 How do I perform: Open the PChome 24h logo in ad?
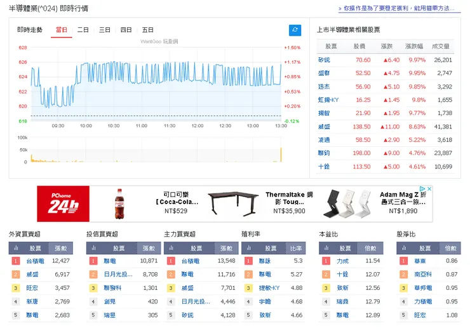point(64,203)
